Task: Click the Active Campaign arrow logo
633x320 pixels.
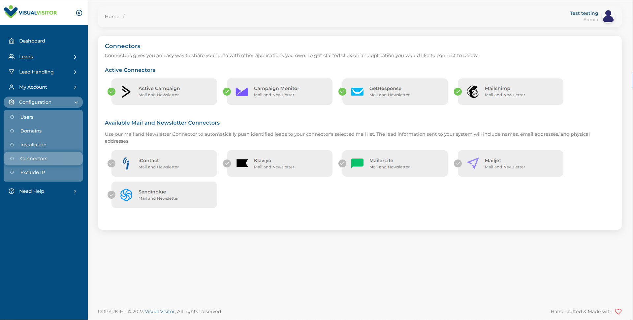Action: 126,92
